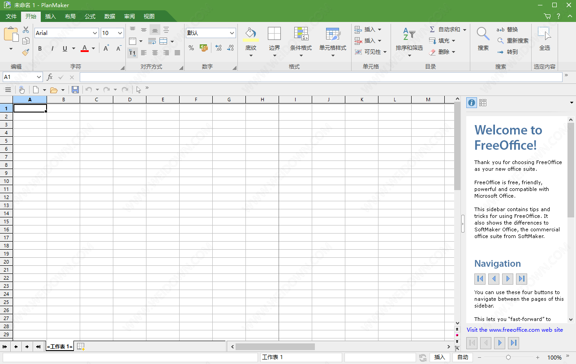Click the 转到 go-to arrow icon
Viewport: 576px width, 364px height.
[500, 52]
